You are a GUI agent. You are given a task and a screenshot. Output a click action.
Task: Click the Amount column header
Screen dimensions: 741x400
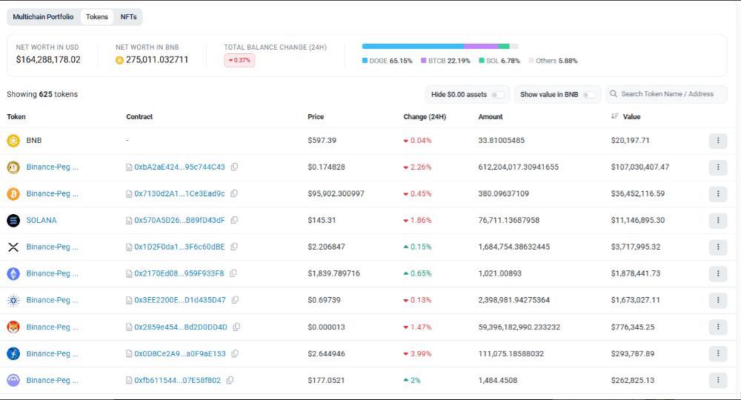tap(491, 116)
